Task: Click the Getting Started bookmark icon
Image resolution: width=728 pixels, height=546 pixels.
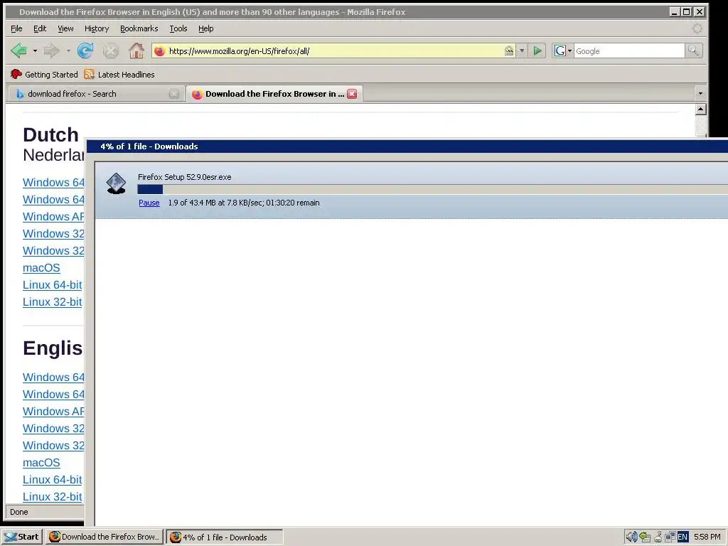Action: (x=16, y=74)
